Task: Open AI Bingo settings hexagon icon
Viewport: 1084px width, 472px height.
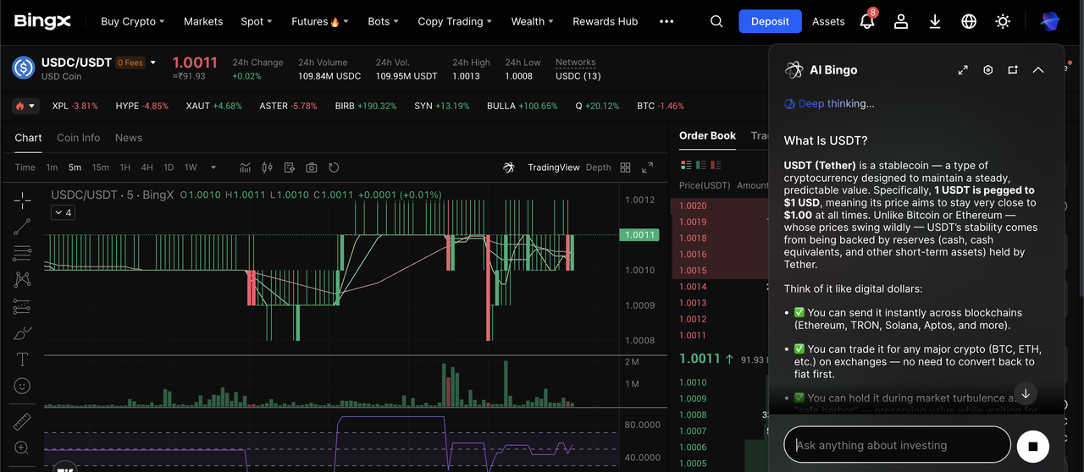Action: tap(987, 70)
